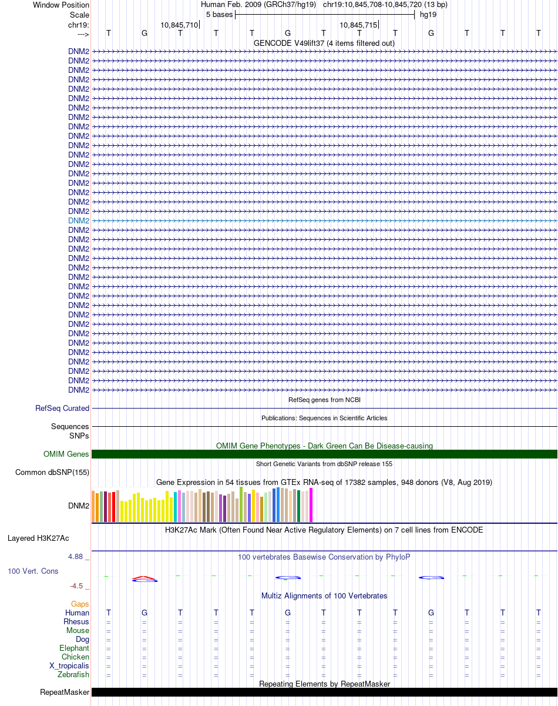Click the SNPs track label
The width and height of the screenshot is (558, 706).
click(79, 436)
